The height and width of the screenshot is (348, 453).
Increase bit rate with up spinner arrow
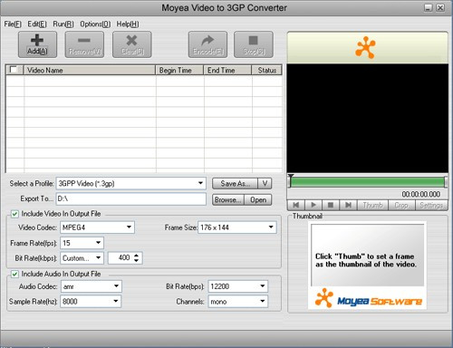(137, 256)
